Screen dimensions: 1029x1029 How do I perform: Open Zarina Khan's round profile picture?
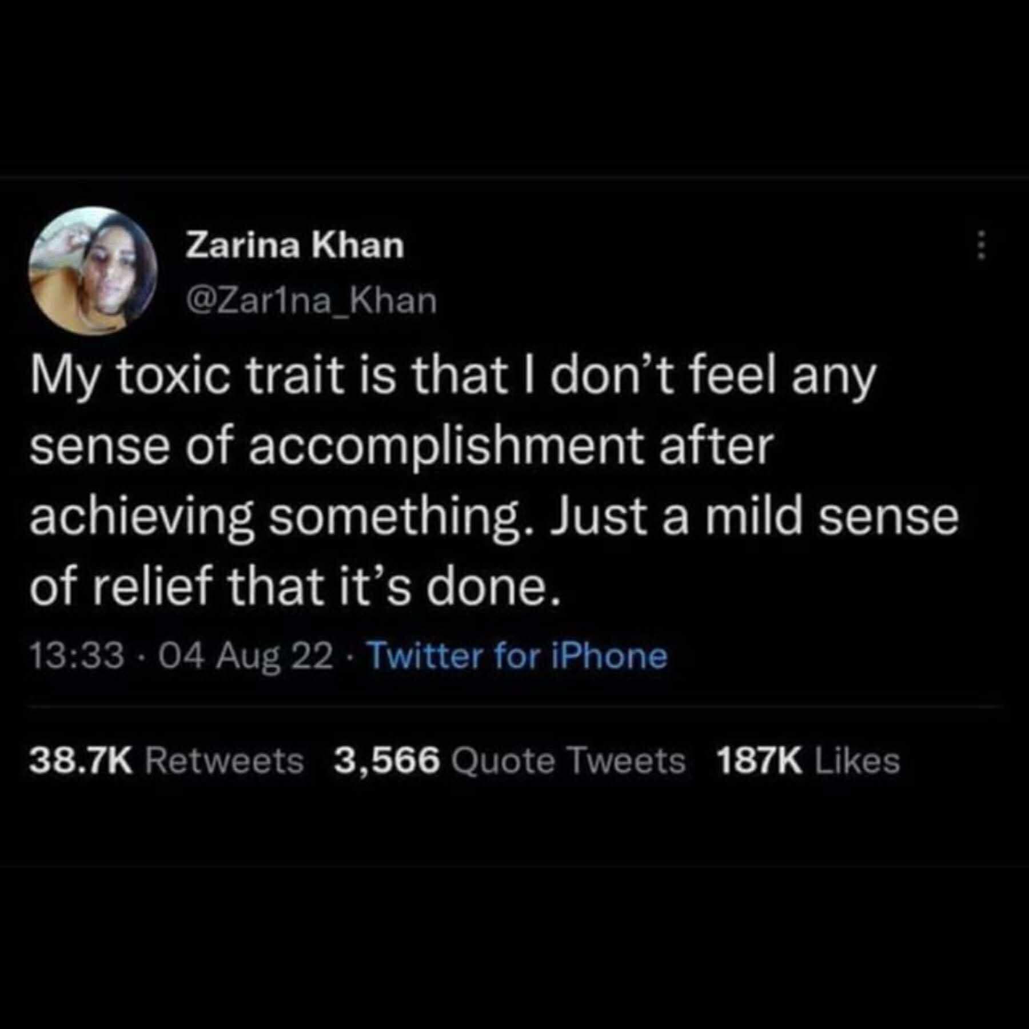tap(93, 270)
